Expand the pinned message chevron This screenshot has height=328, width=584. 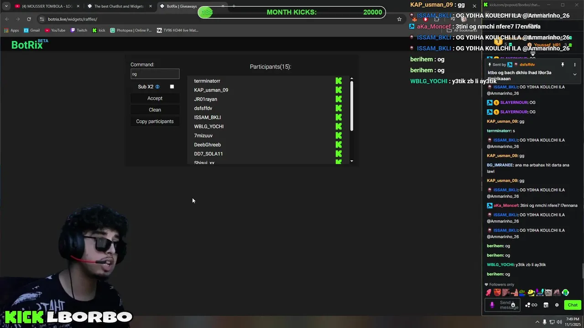point(575,74)
